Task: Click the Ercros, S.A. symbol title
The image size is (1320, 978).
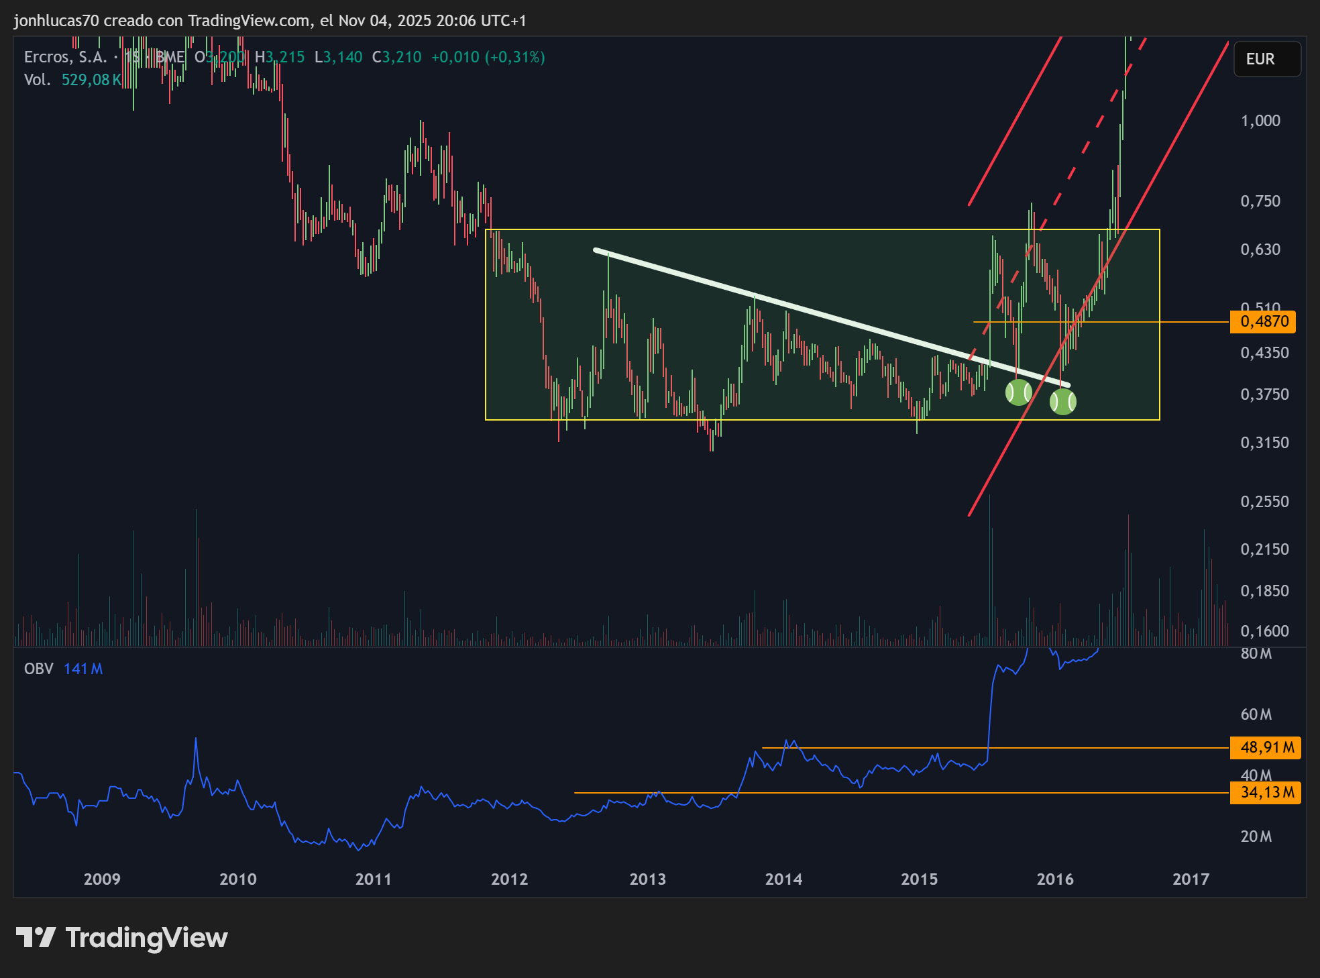Action: tap(65, 57)
